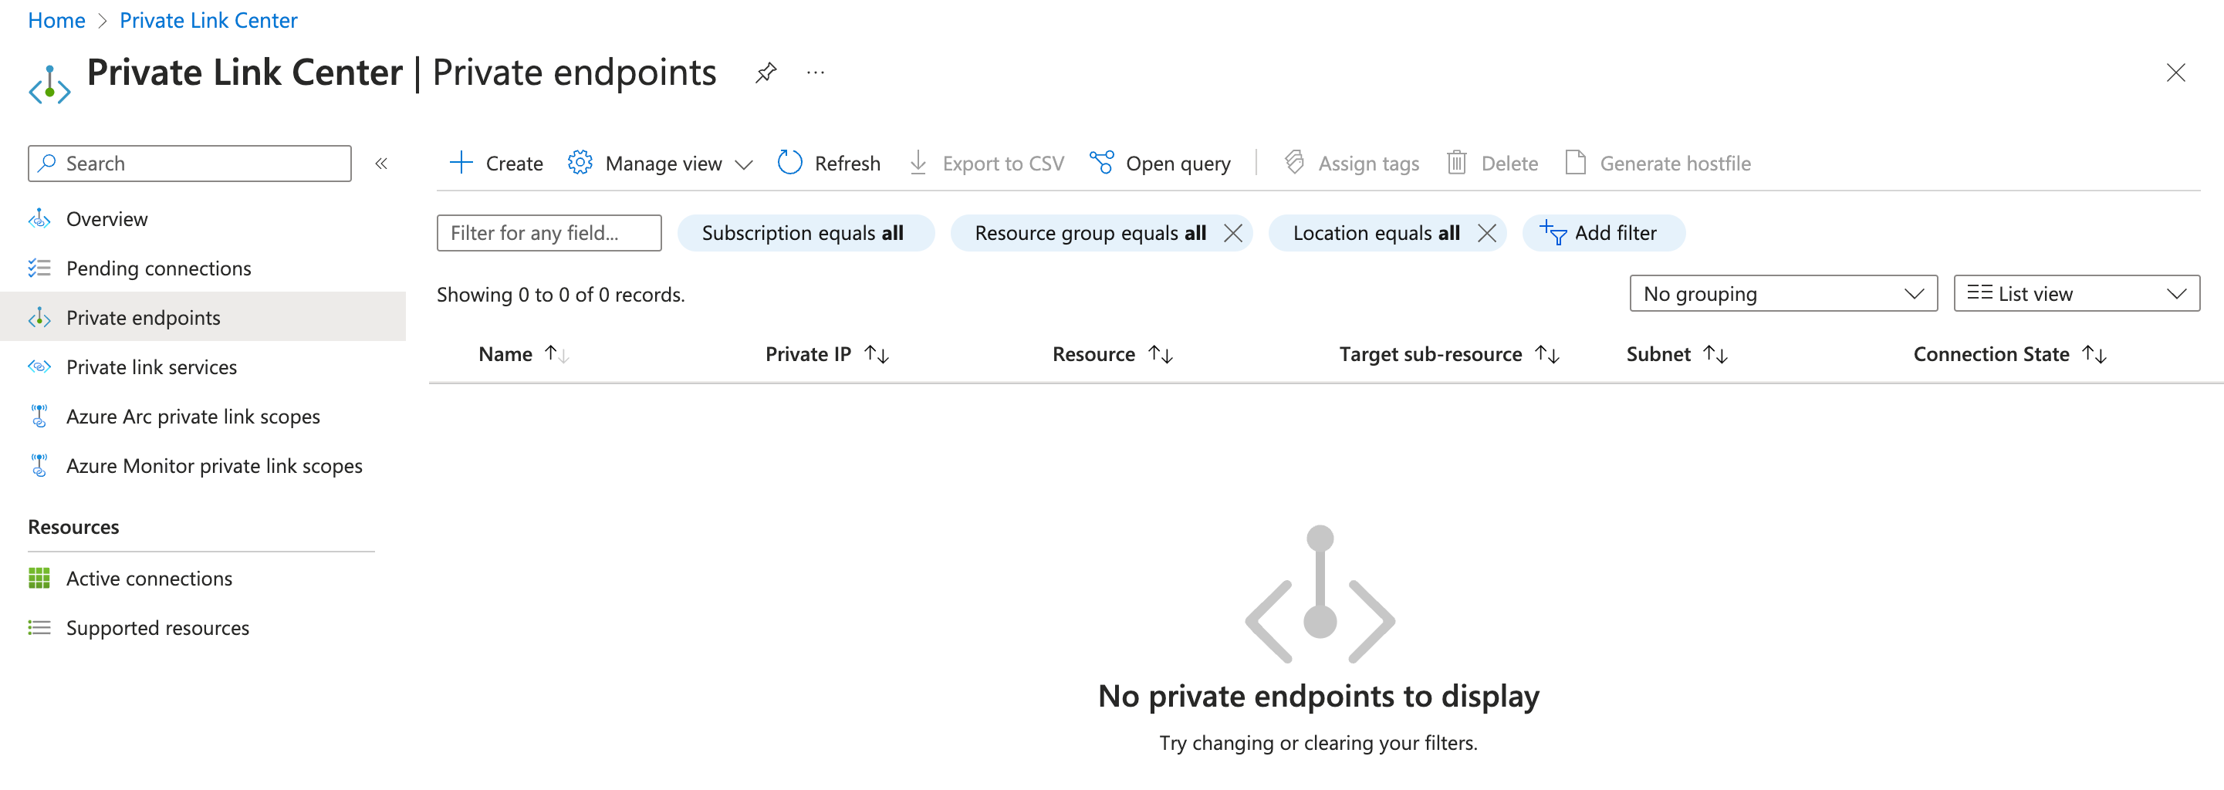Pin Private Link Center to dashboard
This screenshot has width=2224, height=790.
[x=765, y=73]
